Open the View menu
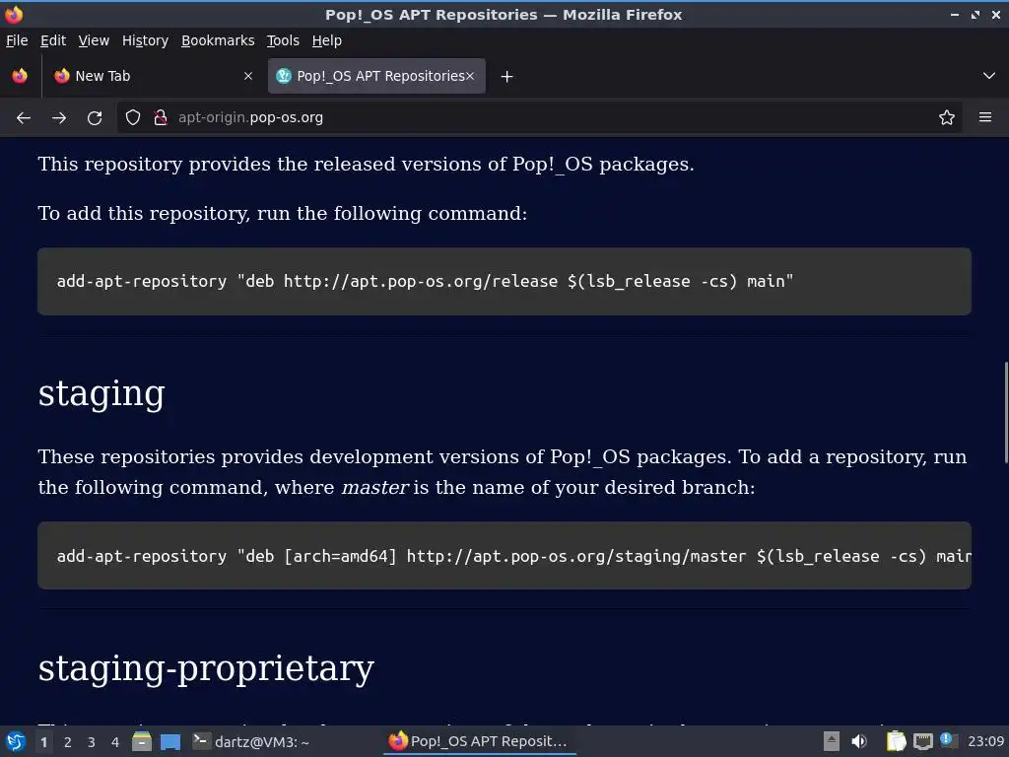The height and width of the screenshot is (757, 1009). click(94, 40)
